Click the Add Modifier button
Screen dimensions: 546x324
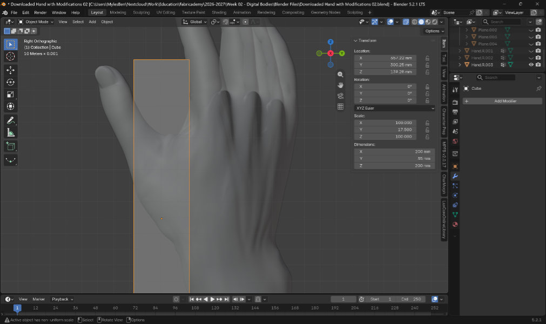coord(502,102)
